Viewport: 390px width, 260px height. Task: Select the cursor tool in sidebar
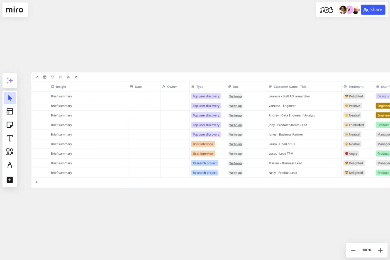pos(9,98)
